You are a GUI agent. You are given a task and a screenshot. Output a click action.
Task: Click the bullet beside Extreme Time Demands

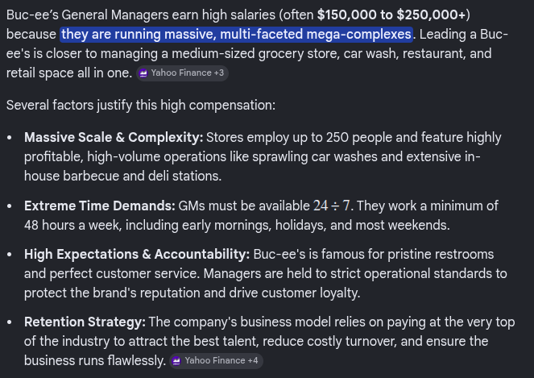[x=10, y=206]
